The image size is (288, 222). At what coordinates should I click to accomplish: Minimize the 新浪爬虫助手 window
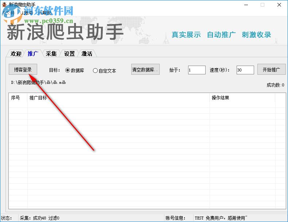(246, 5)
